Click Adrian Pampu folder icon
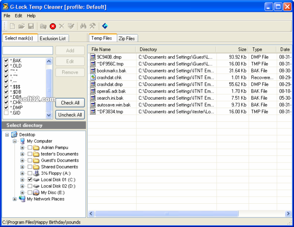 point(36,148)
